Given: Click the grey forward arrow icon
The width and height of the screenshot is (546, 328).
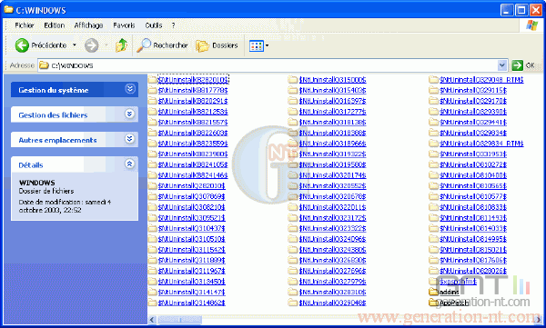Looking at the screenshot, I should pos(92,45).
